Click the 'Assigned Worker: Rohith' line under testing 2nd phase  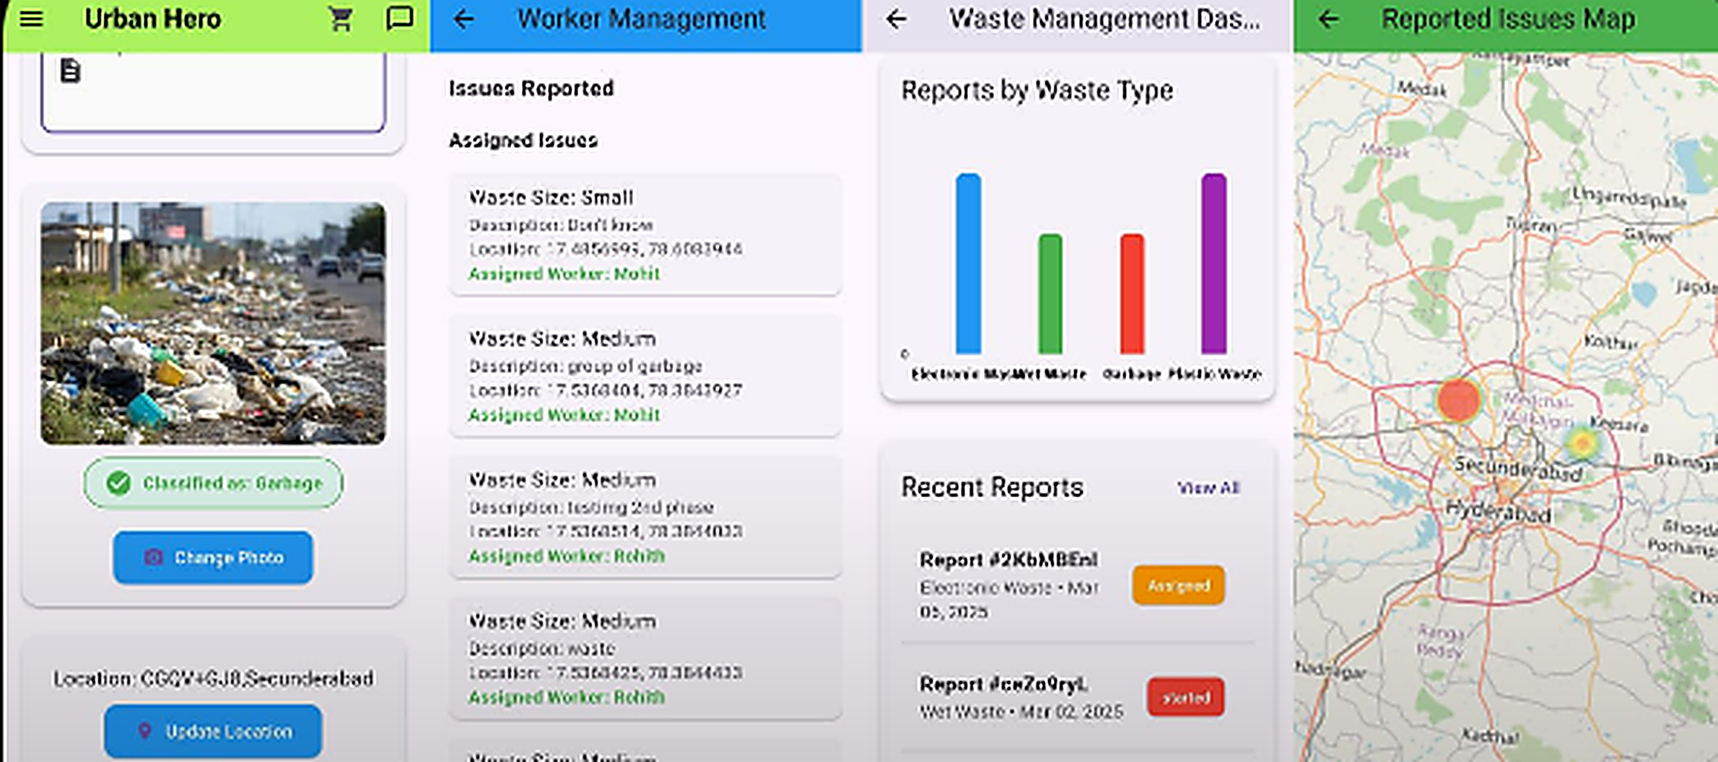click(567, 556)
